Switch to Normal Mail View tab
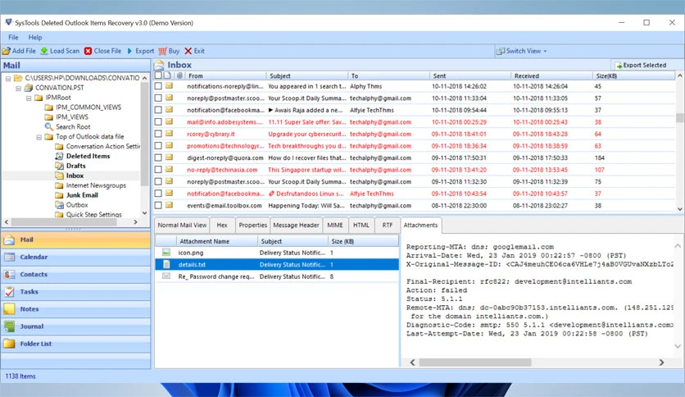This screenshot has height=397, width=685. point(182,226)
